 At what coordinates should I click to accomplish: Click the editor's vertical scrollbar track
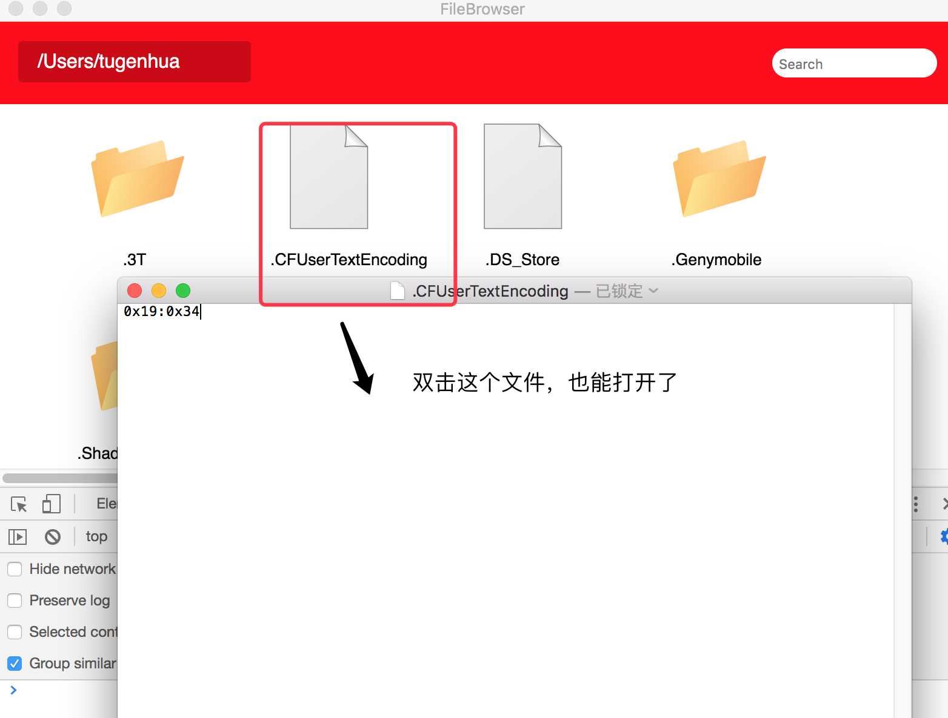(903, 510)
